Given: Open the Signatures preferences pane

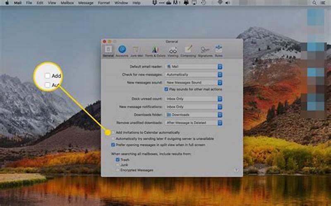Looking at the screenshot, I should point(205,51).
